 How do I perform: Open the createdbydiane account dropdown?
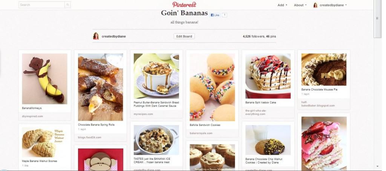point(333,5)
